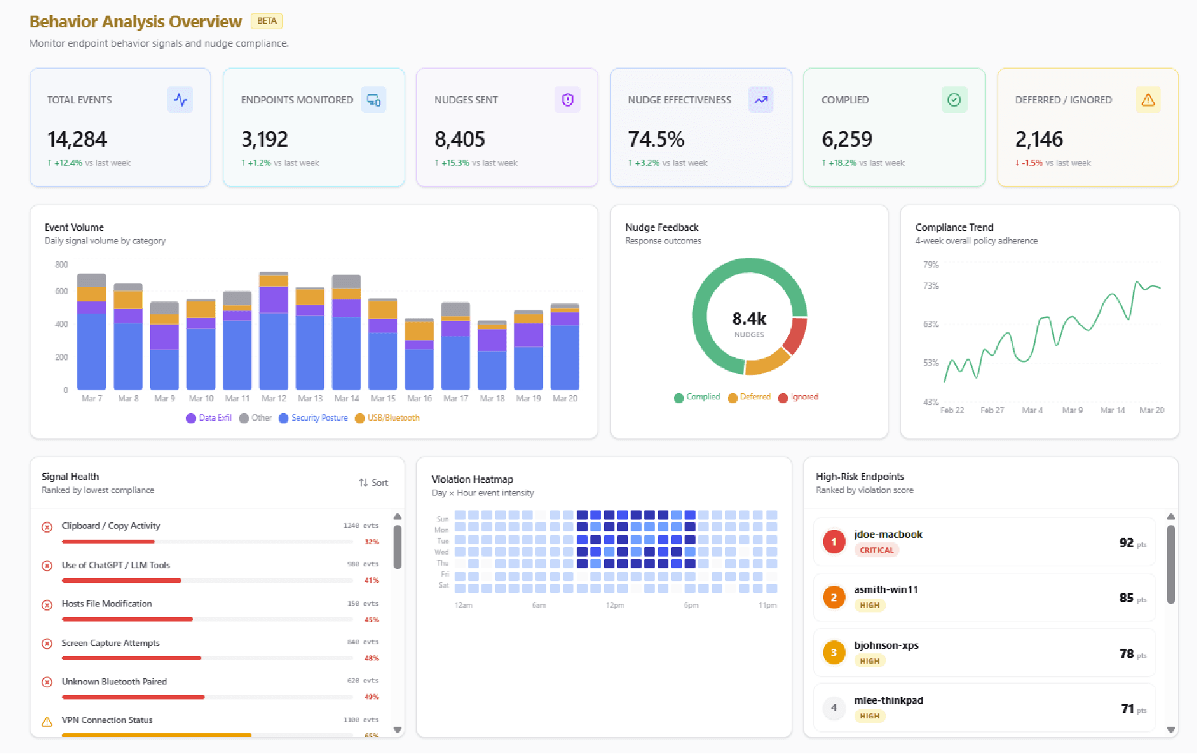Click the High-Risk Endpoints scrollbar thumb
Image resolution: width=1197 pixels, height=754 pixels.
coord(1171,565)
